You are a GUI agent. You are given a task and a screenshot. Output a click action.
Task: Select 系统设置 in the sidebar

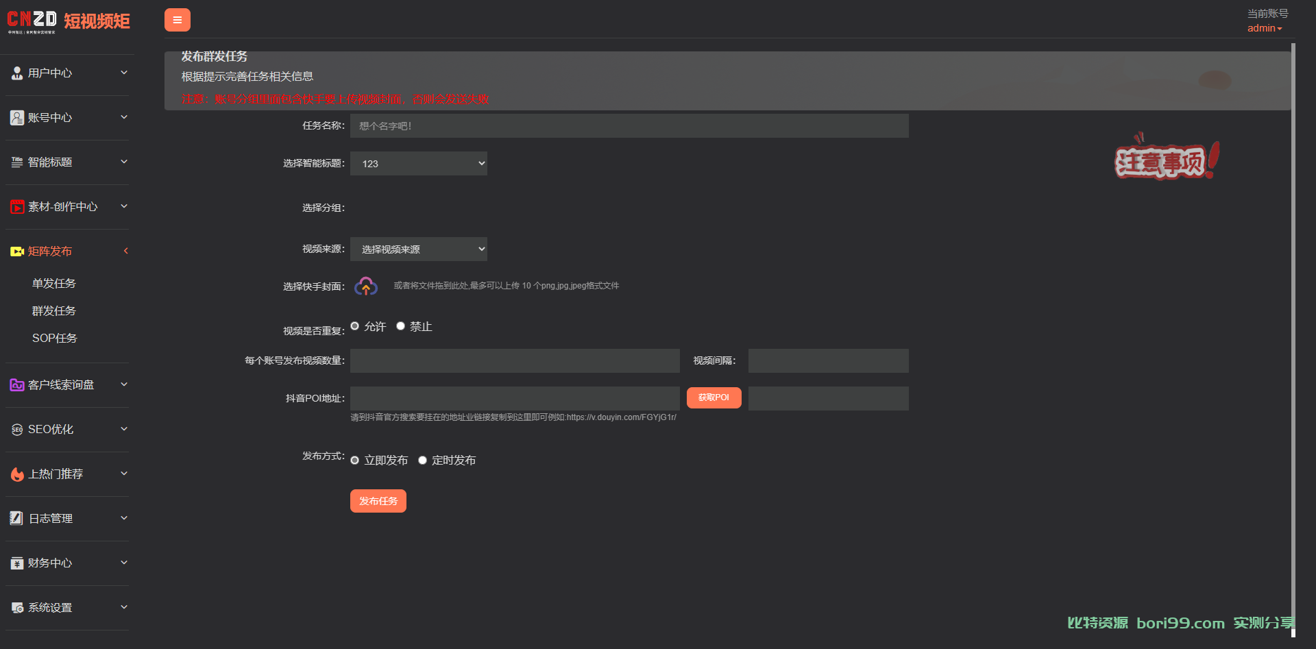tap(50, 608)
